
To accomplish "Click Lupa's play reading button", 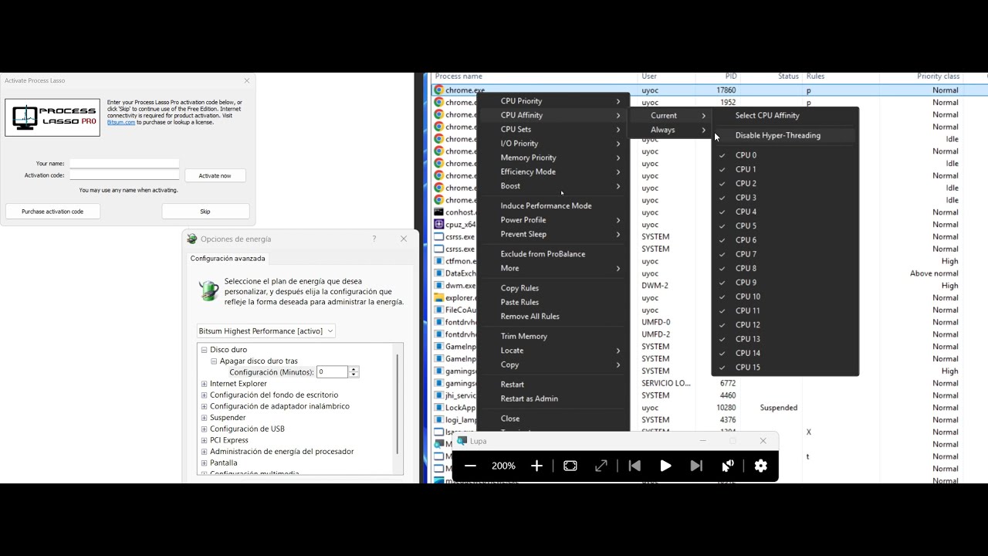I will tap(665, 466).
